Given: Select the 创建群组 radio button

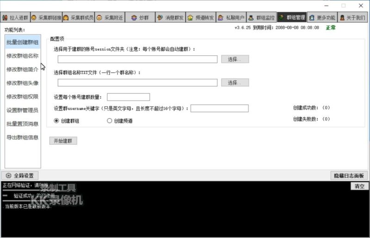Looking at the screenshot, I should pyautogui.click(x=56, y=121).
